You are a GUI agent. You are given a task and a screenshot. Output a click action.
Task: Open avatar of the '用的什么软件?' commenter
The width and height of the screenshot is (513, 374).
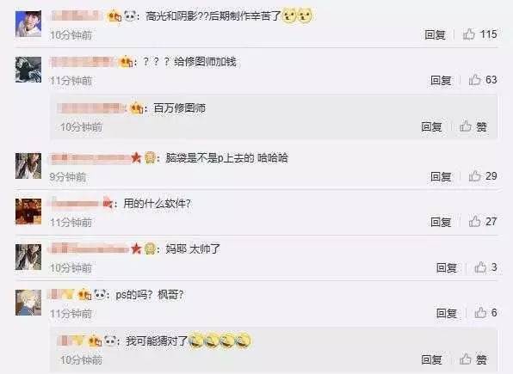28,212
